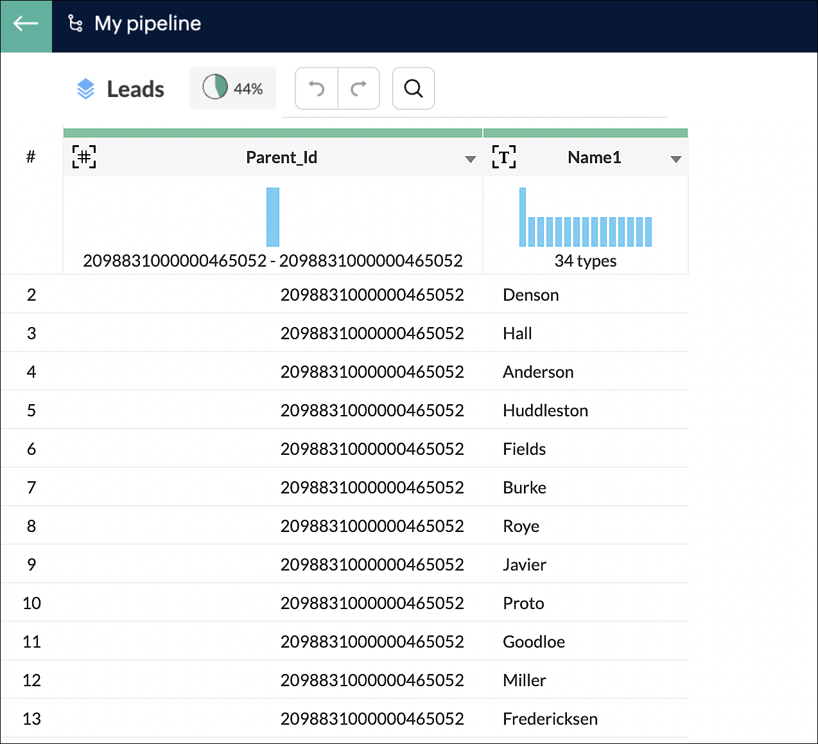Click the back arrow button
This screenshot has height=744, width=818.
tap(26, 24)
